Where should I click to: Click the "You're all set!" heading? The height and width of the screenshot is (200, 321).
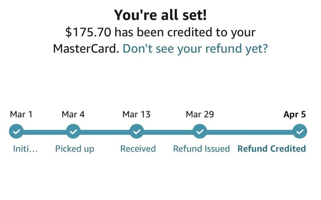tap(160, 15)
